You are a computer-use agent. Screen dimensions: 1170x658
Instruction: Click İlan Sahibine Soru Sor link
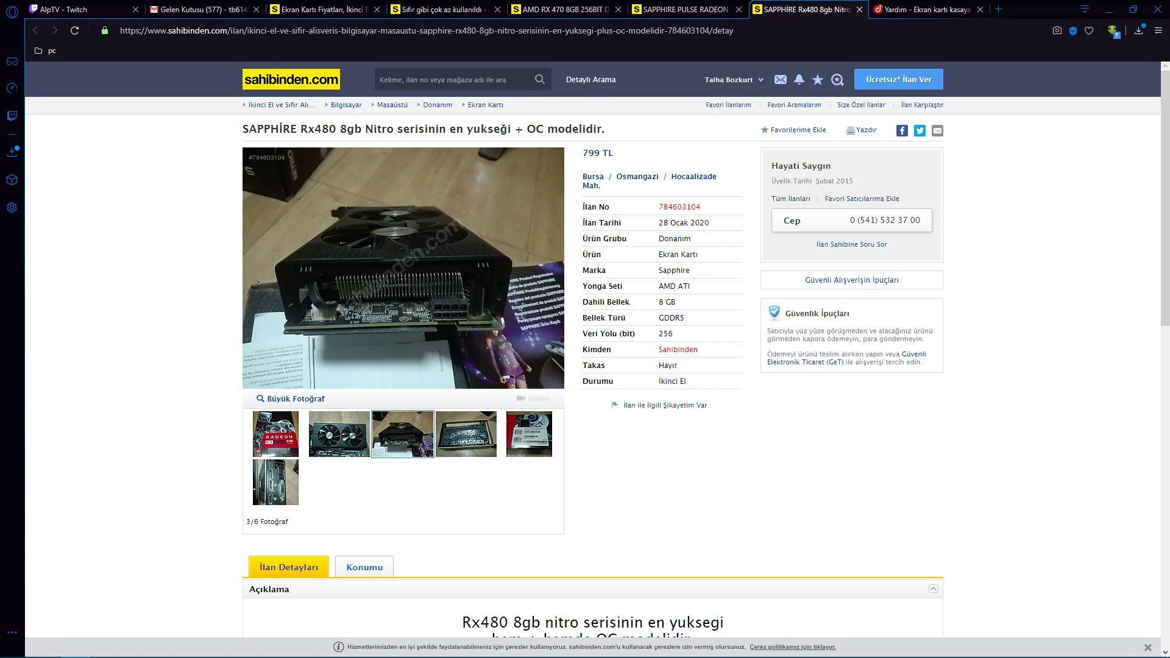(851, 244)
